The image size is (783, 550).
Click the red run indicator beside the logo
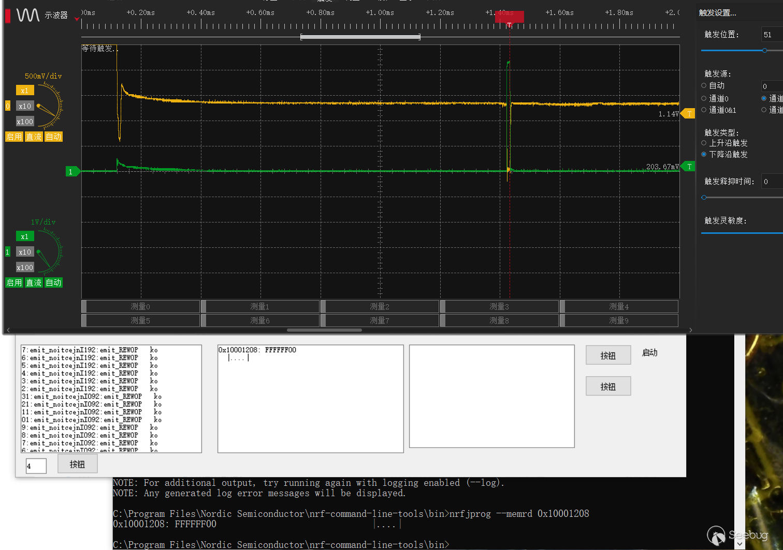(x=8, y=16)
